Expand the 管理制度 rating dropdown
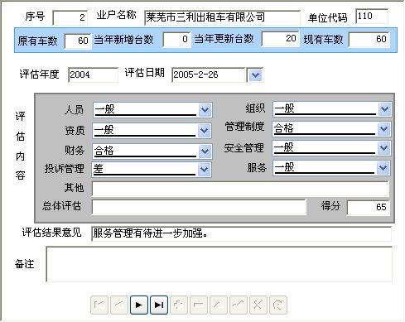The width and height of the screenshot is (405, 322). coord(383,128)
